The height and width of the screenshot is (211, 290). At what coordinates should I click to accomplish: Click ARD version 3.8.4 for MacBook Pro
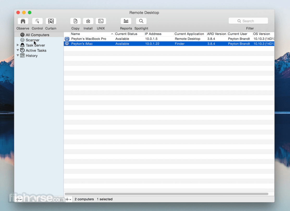(x=211, y=39)
